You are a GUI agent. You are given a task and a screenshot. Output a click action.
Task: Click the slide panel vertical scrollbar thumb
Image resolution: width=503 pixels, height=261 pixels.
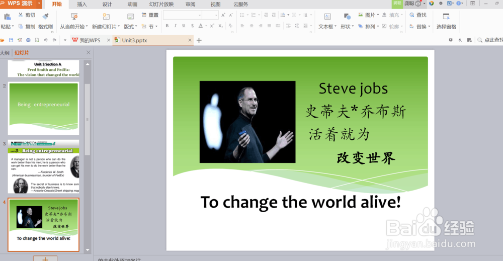(87, 119)
